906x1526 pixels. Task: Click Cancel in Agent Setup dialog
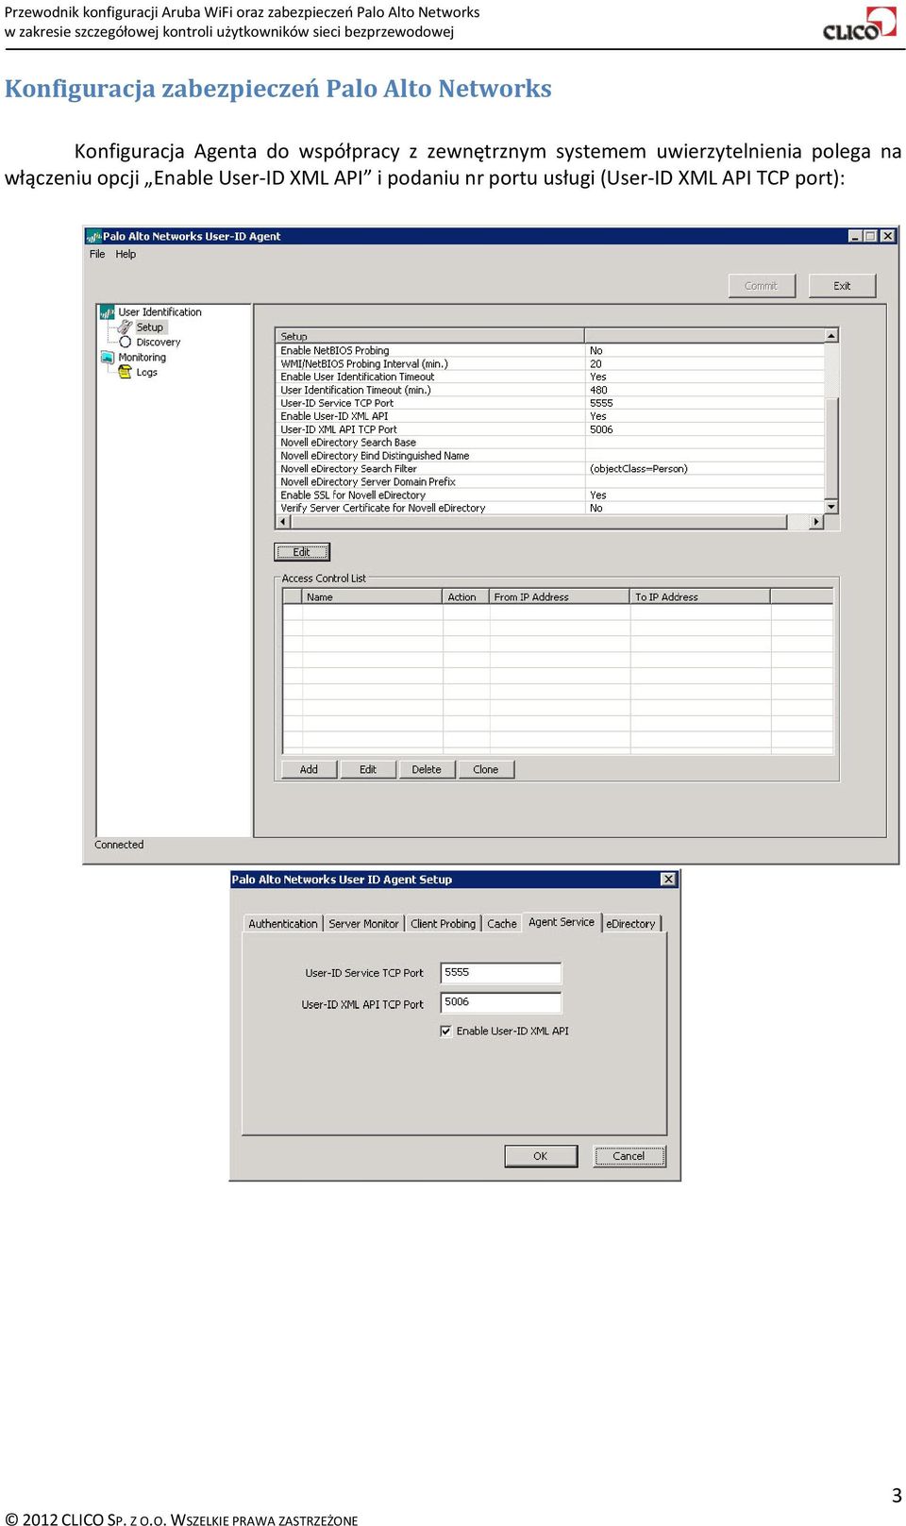pos(629,1156)
